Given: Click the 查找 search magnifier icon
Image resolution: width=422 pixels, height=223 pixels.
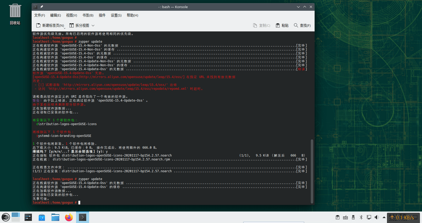Looking at the screenshot, I should pyautogui.click(x=296, y=25).
